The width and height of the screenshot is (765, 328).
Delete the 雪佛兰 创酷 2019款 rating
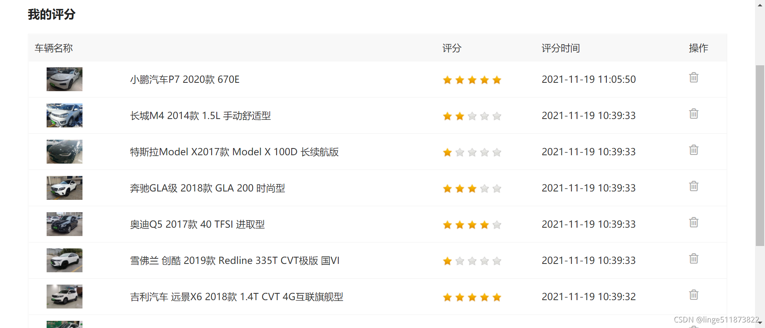[694, 258]
